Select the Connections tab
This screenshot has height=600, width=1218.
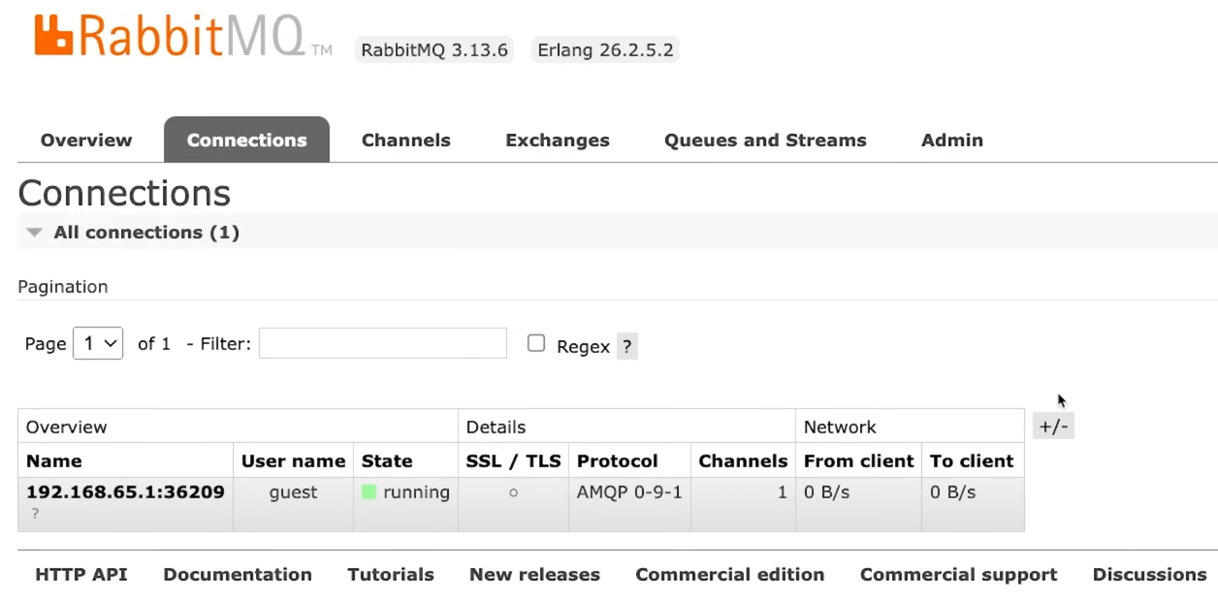[246, 141]
